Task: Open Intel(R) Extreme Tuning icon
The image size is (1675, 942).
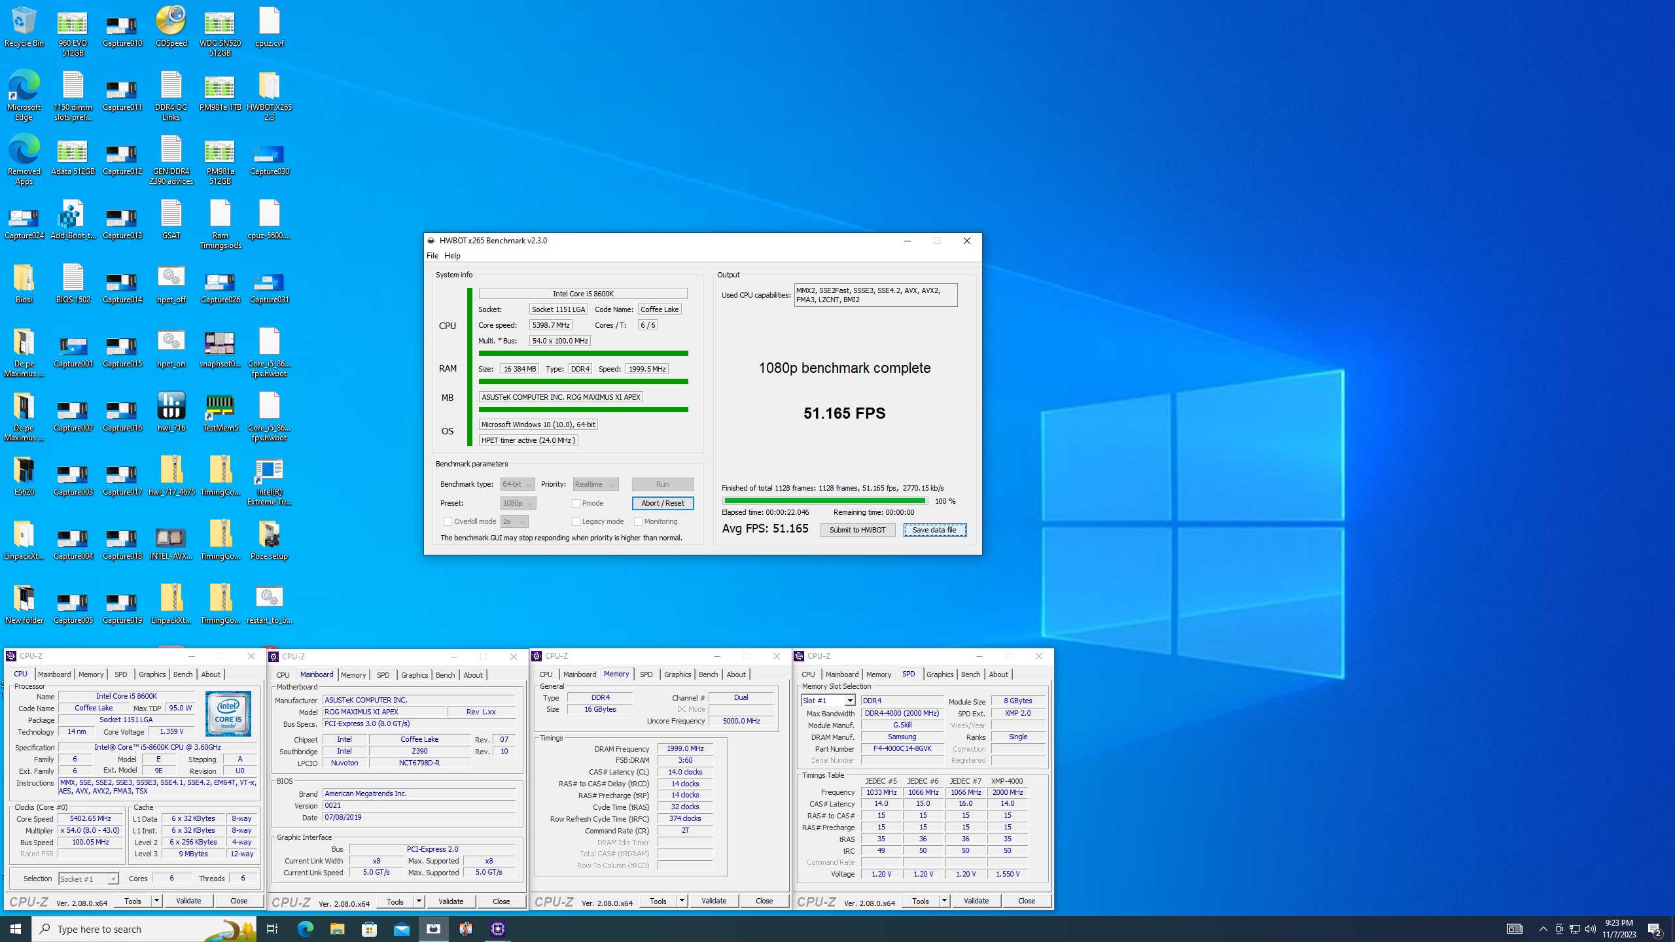Action: 269,481
